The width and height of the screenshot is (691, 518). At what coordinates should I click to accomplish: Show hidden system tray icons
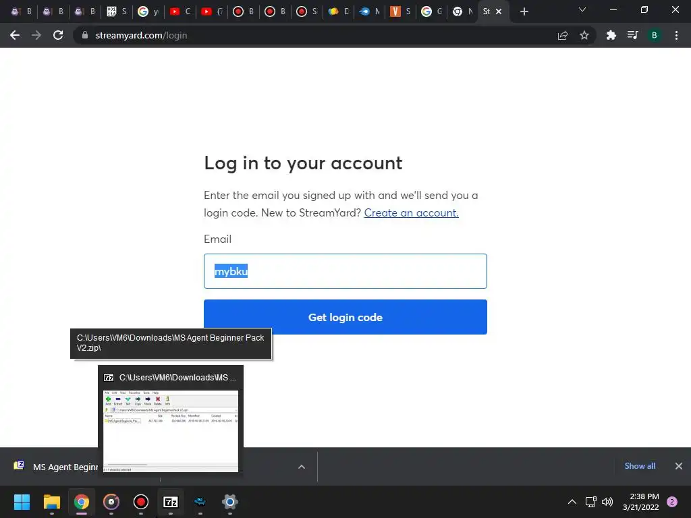click(572, 502)
